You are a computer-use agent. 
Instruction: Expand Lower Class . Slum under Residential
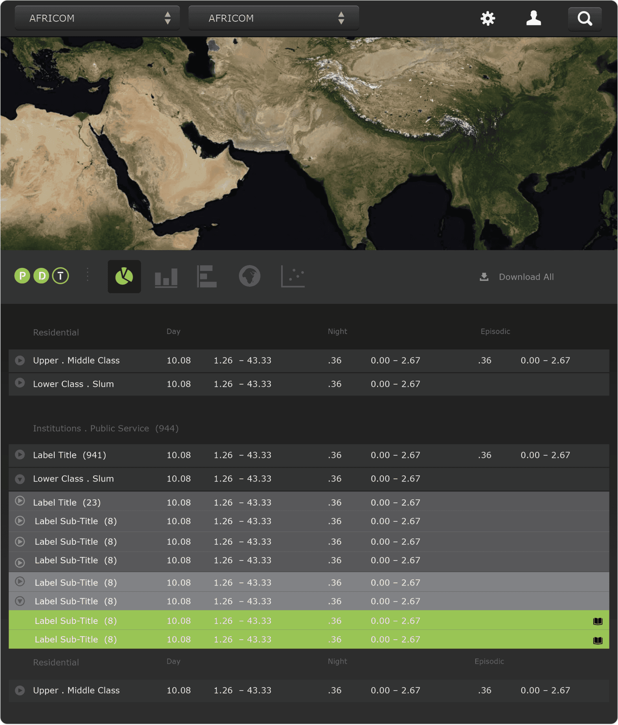20,383
